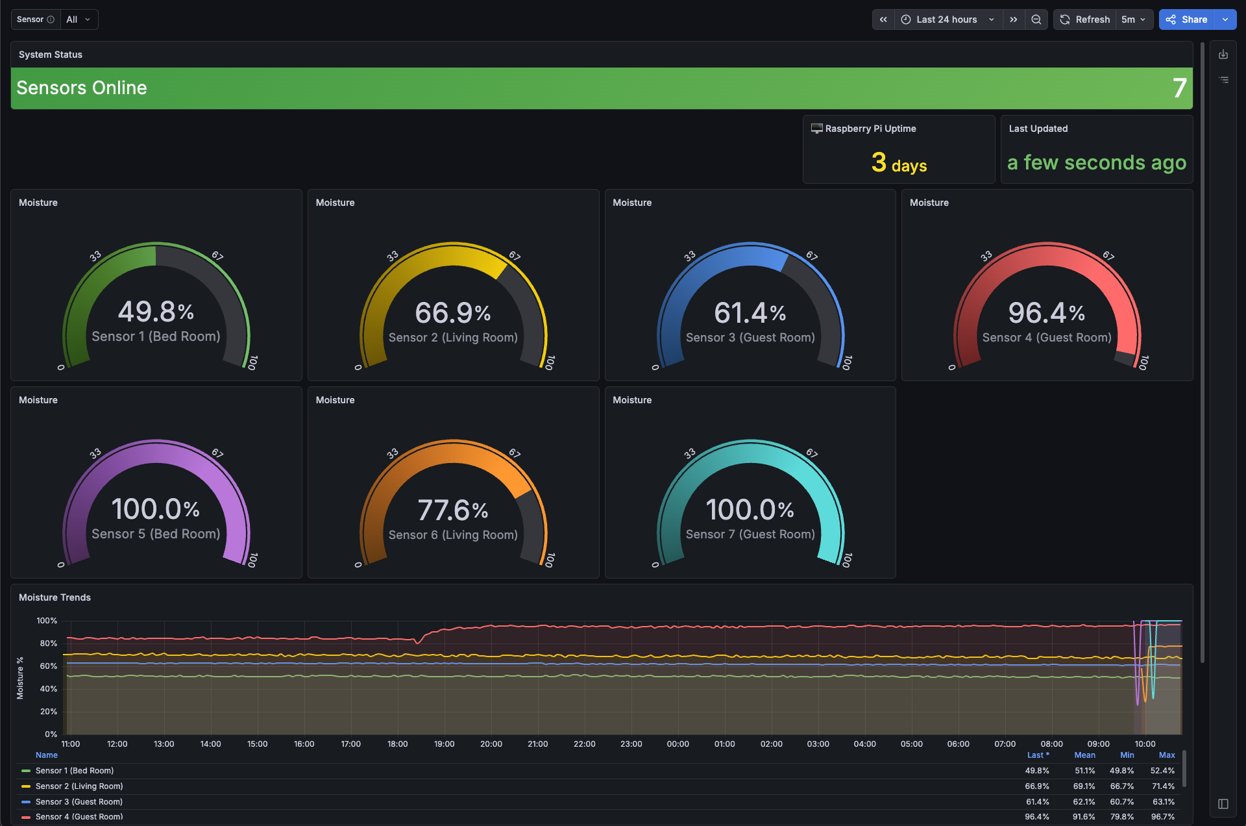This screenshot has width=1246, height=826.
Task: Sort legend by Name column
Action: pyautogui.click(x=47, y=755)
